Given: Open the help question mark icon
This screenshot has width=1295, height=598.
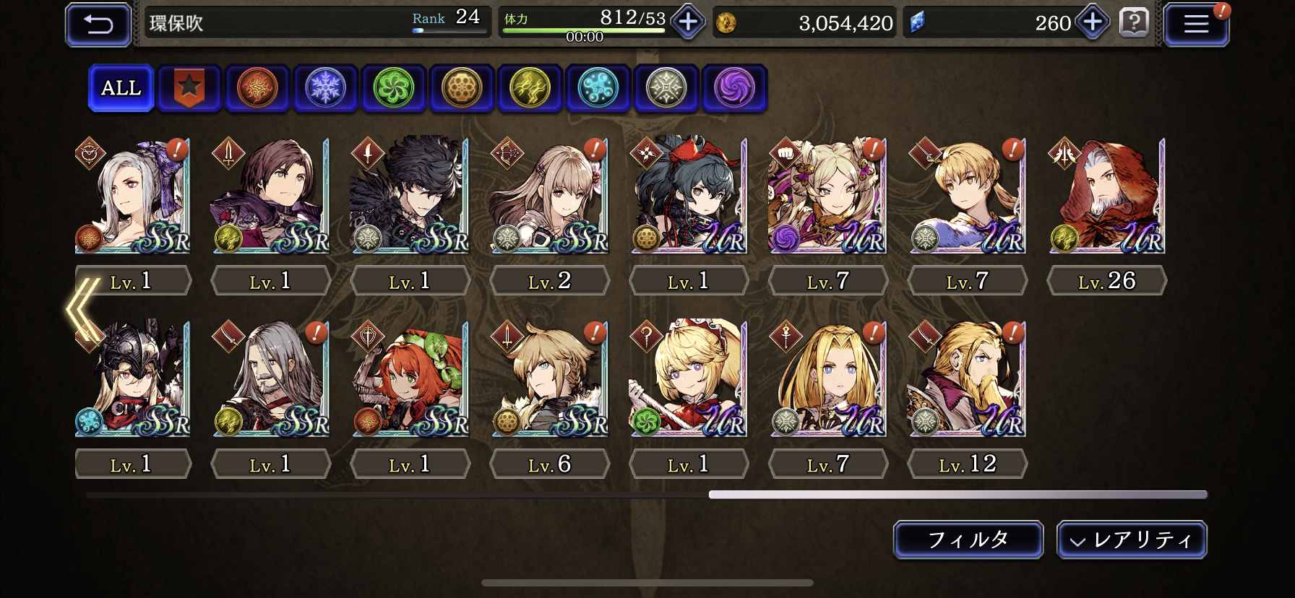Looking at the screenshot, I should pyautogui.click(x=1134, y=23).
